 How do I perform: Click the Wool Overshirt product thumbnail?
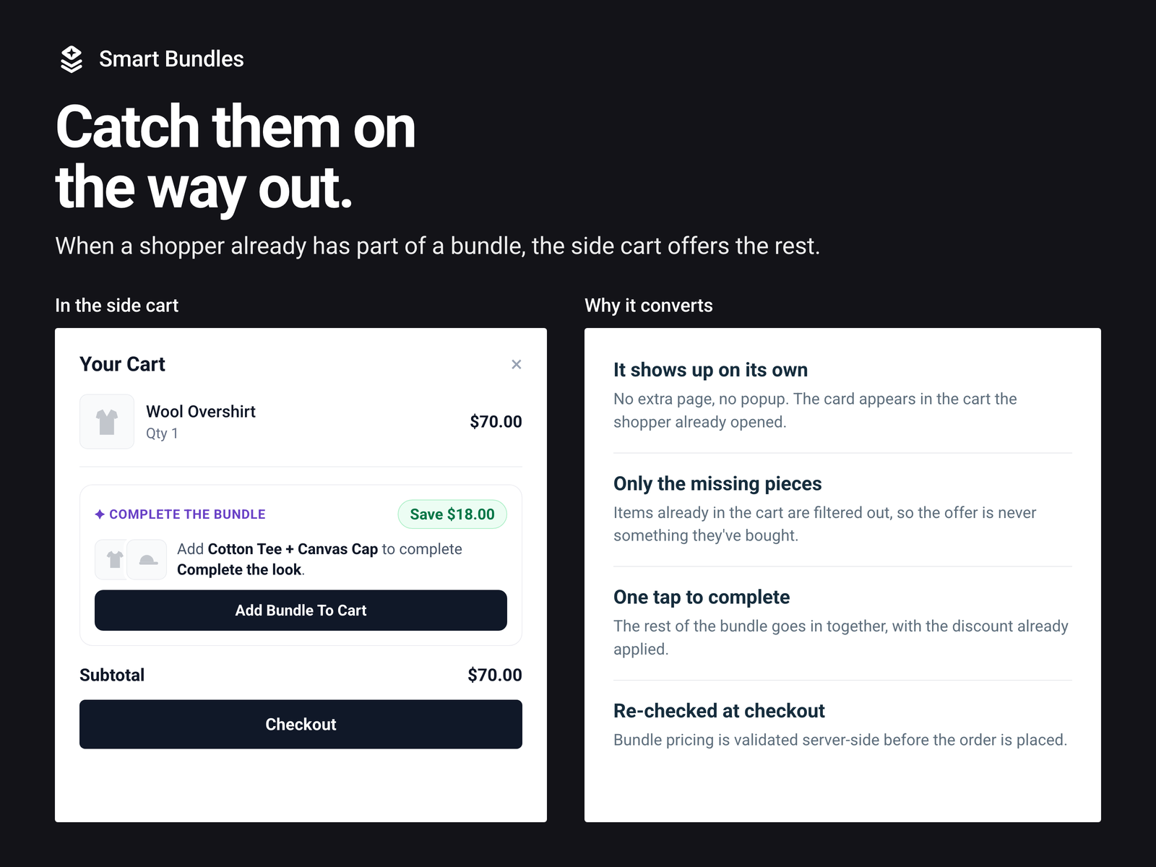107,421
